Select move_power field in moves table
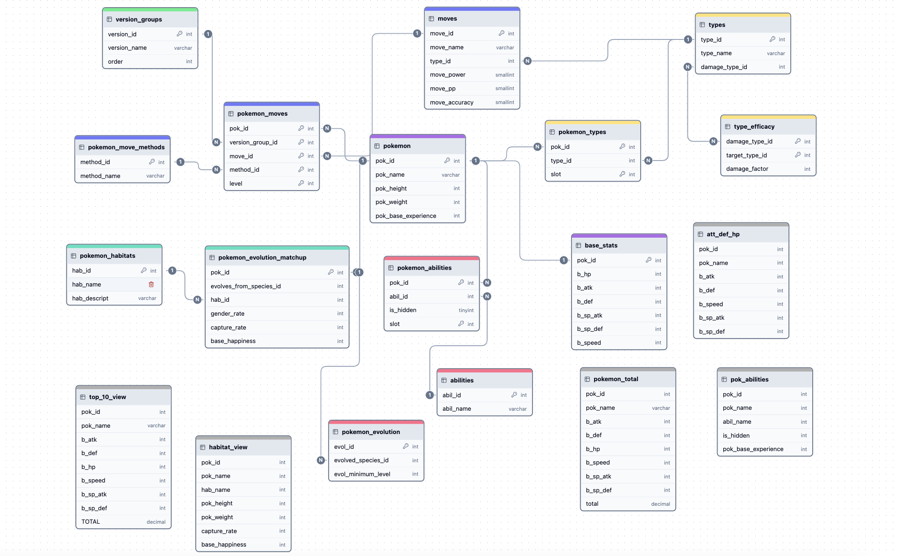 click(472, 75)
